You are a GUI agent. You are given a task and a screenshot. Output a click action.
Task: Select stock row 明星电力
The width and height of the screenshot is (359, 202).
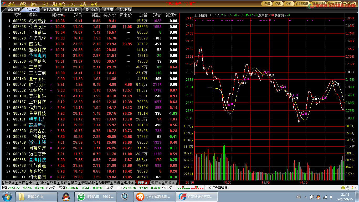[x=90, y=119]
